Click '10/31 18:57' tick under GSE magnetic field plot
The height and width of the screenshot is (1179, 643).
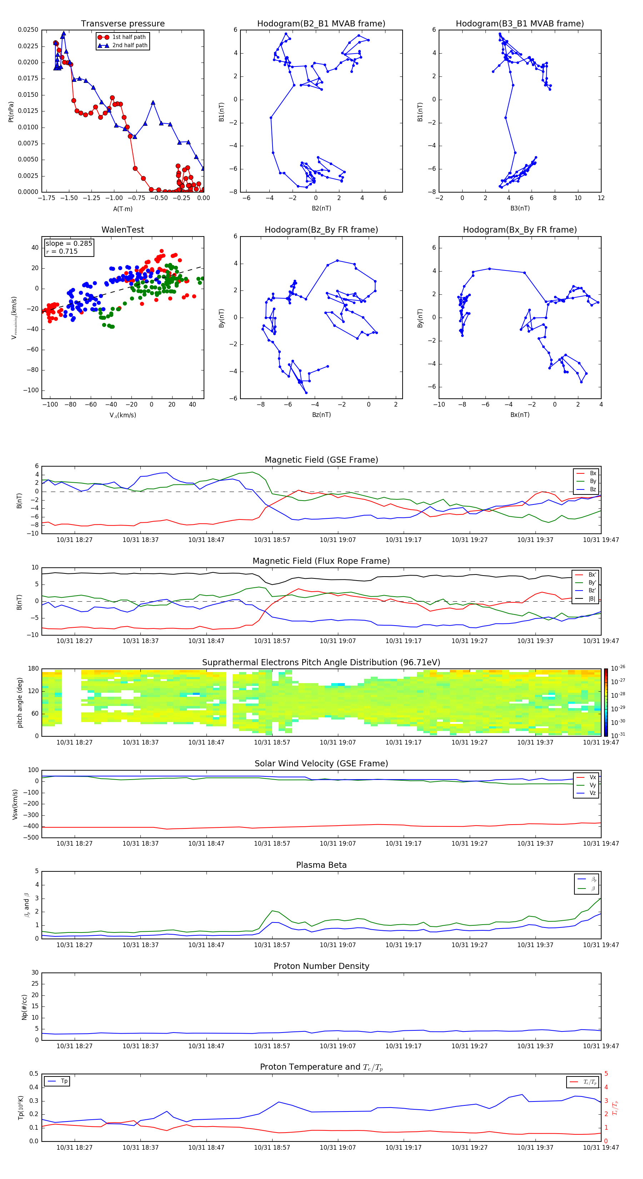click(272, 539)
